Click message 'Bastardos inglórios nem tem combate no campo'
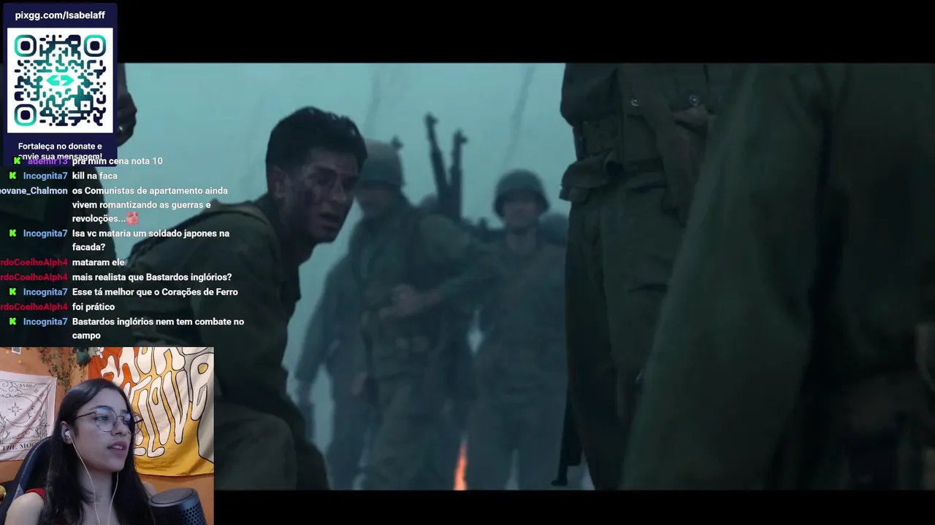 158,328
